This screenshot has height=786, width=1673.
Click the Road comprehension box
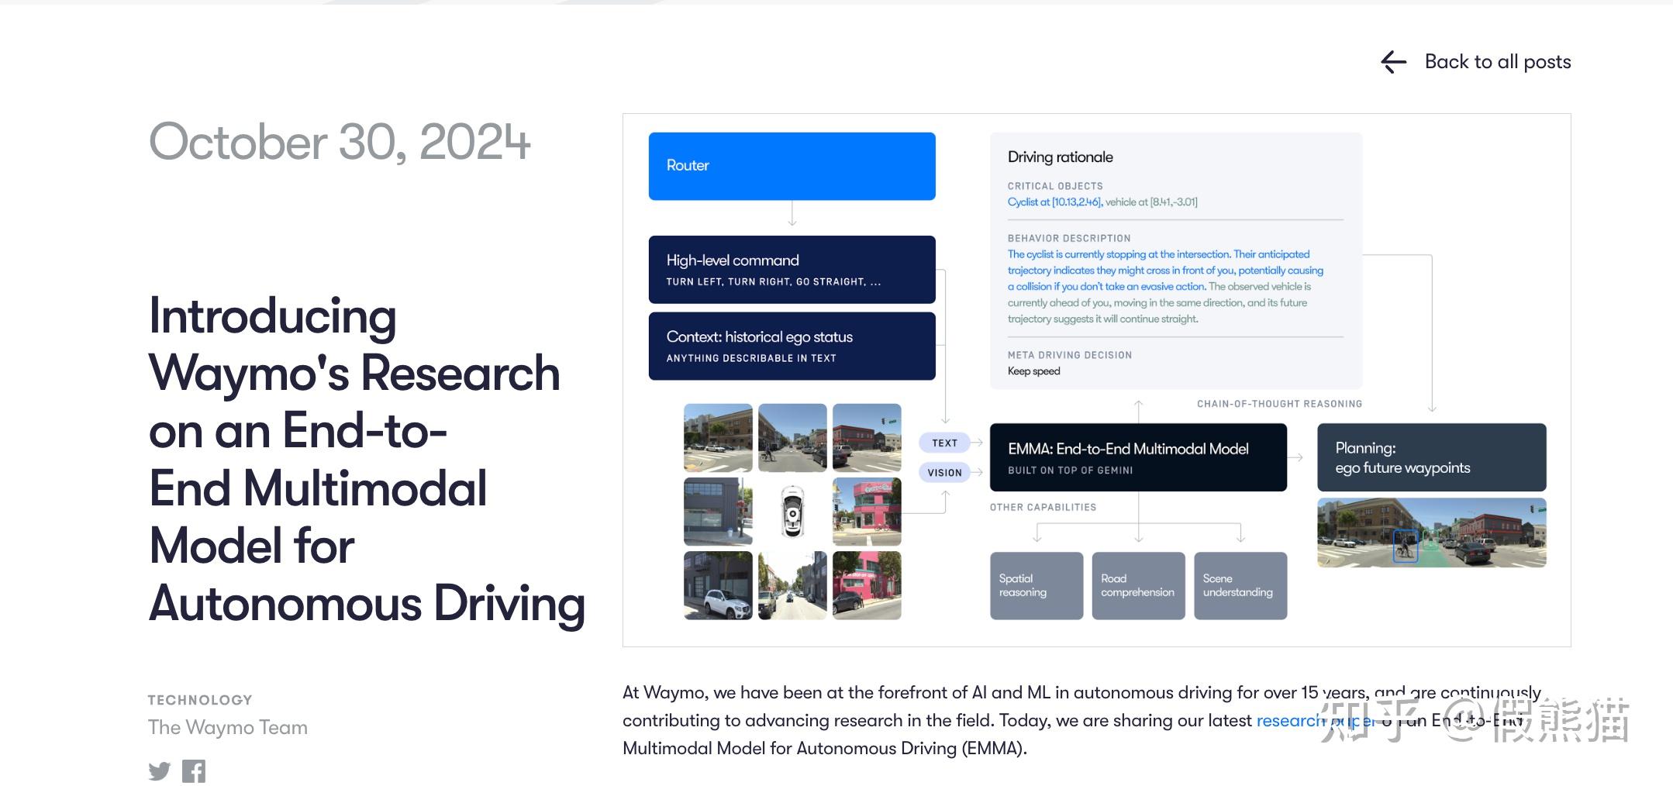[x=1138, y=585]
